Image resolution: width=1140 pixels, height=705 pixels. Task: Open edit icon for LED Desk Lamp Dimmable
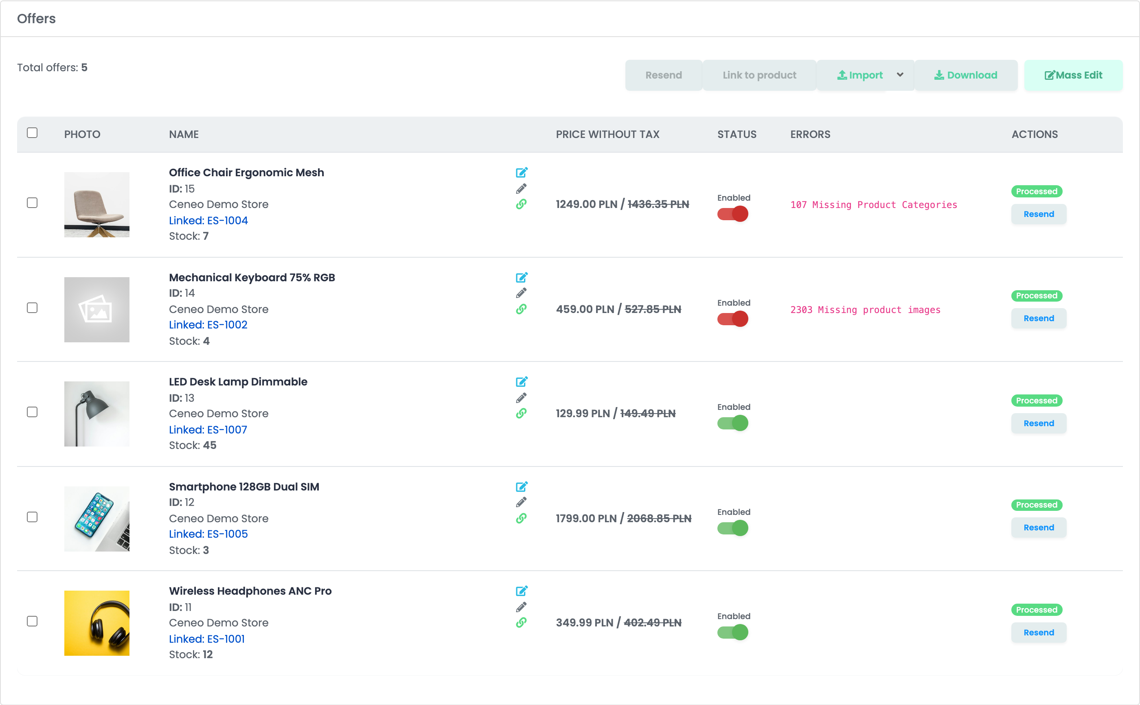(x=521, y=382)
